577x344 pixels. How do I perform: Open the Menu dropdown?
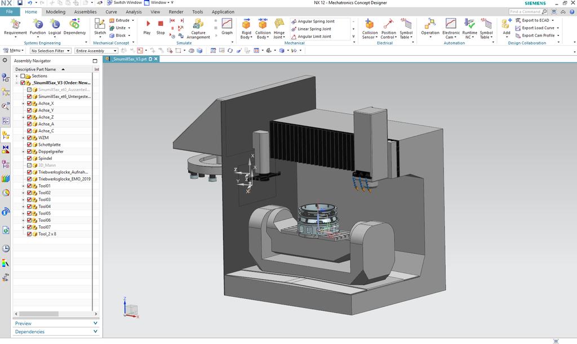pyautogui.click(x=14, y=51)
